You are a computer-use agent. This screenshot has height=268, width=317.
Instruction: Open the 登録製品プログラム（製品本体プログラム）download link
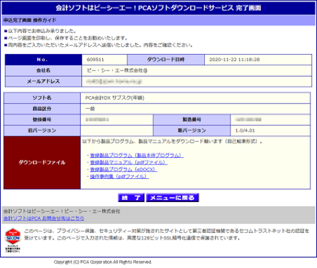(x=137, y=155)
